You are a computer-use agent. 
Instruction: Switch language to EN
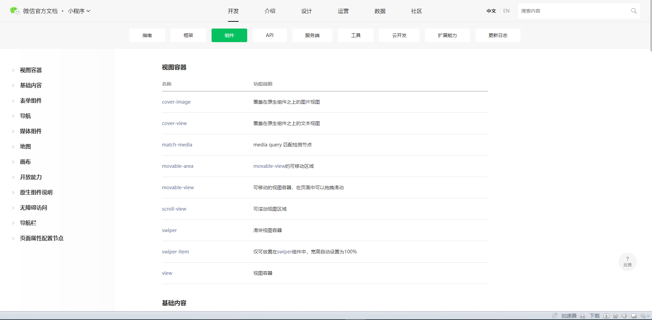(x=506, y=11)
